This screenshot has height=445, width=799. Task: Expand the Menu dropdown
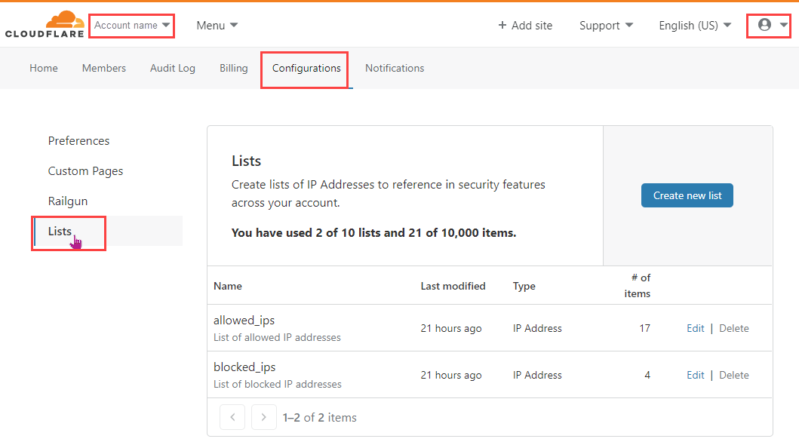pos(217,25)
